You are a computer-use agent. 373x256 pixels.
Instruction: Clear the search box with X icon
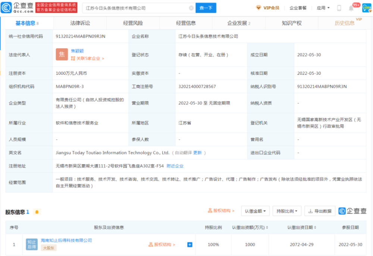tap(191, 8)
